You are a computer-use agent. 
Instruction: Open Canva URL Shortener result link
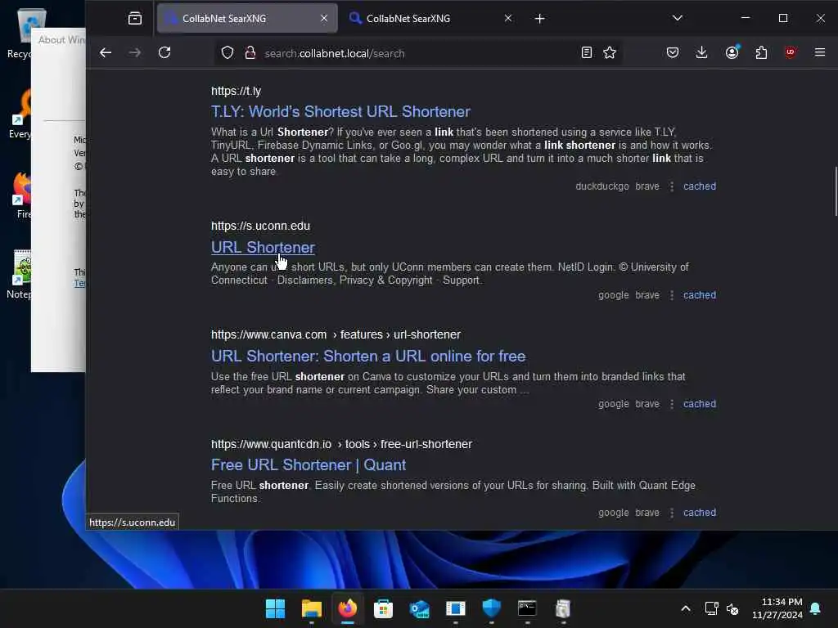point(368,357)
